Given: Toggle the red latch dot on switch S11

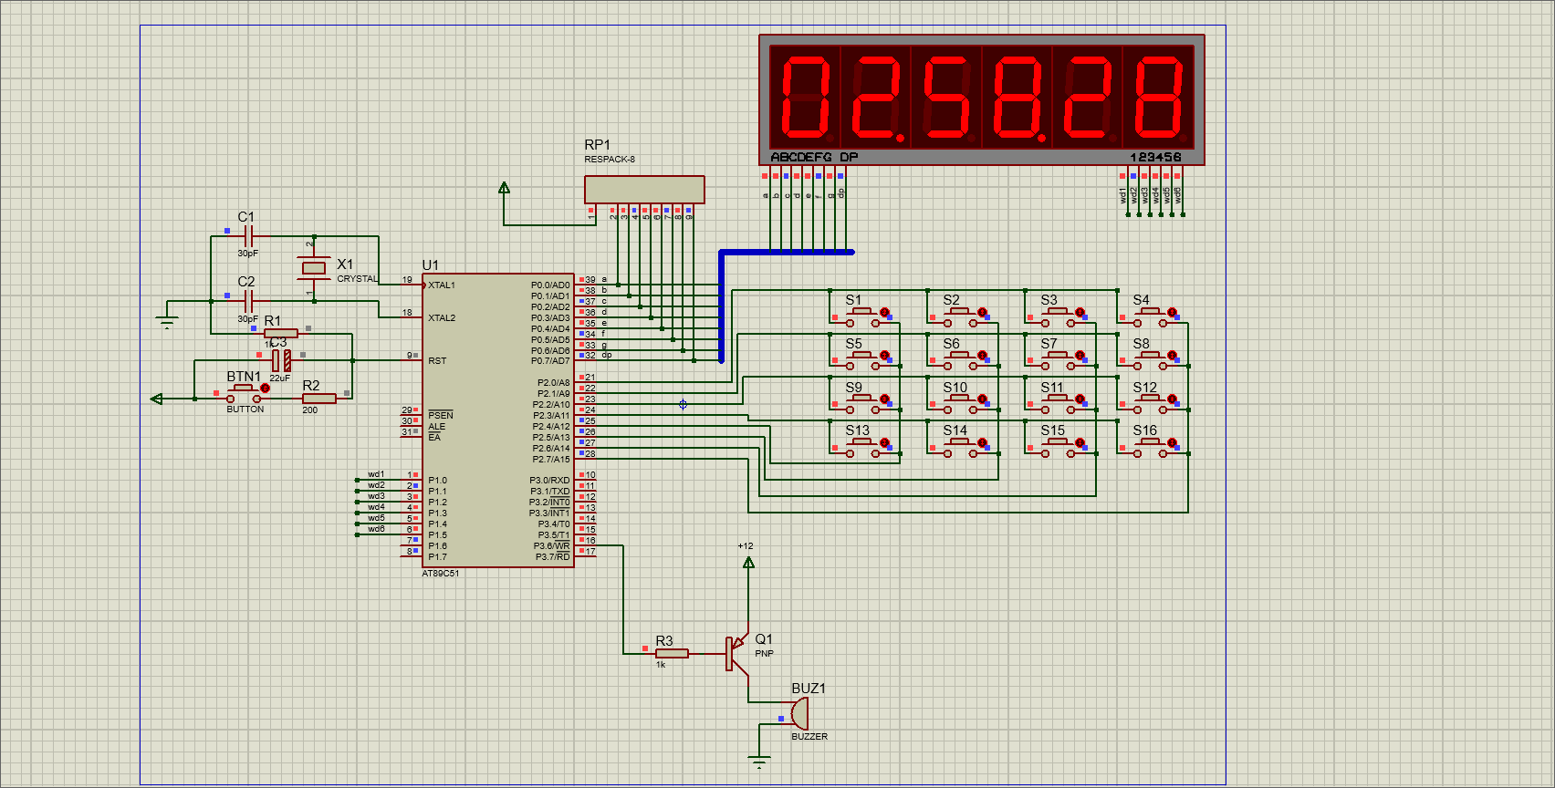Looking at the screenshot, I should click(x=1080, y=399).
